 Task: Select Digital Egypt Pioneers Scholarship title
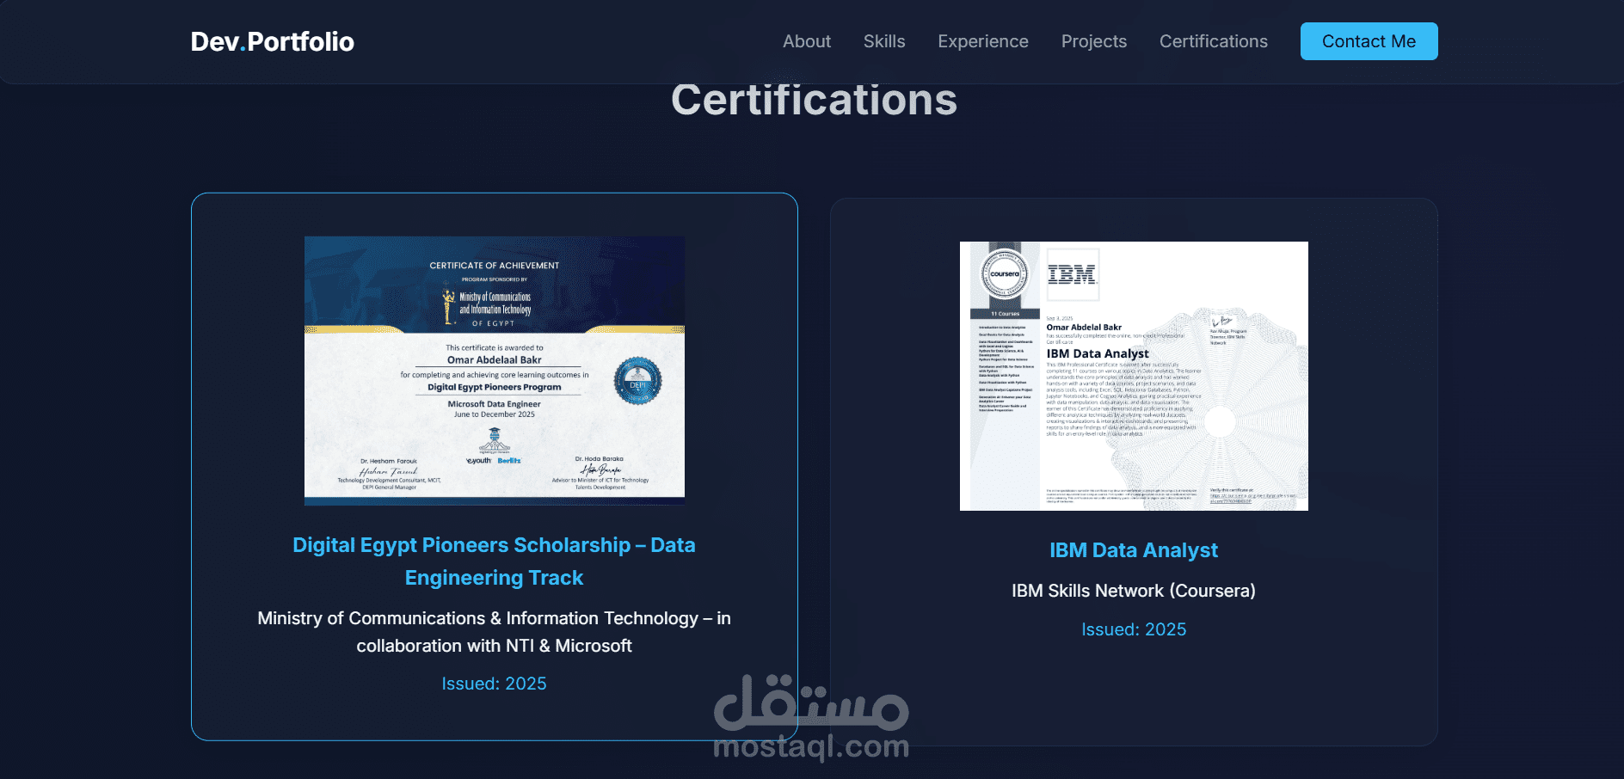click(x=494, y=561)
